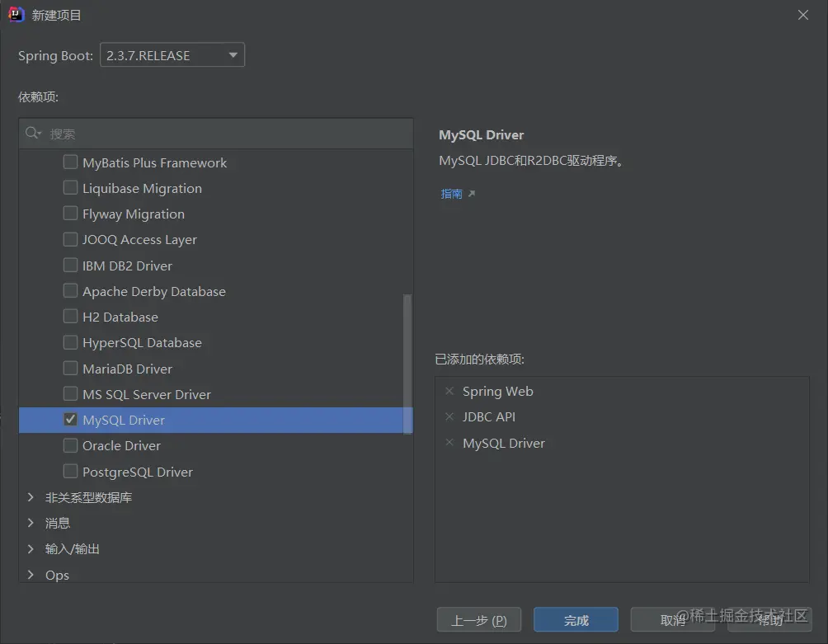Click the MyBatis Plus Framework label

coord(155,162)
